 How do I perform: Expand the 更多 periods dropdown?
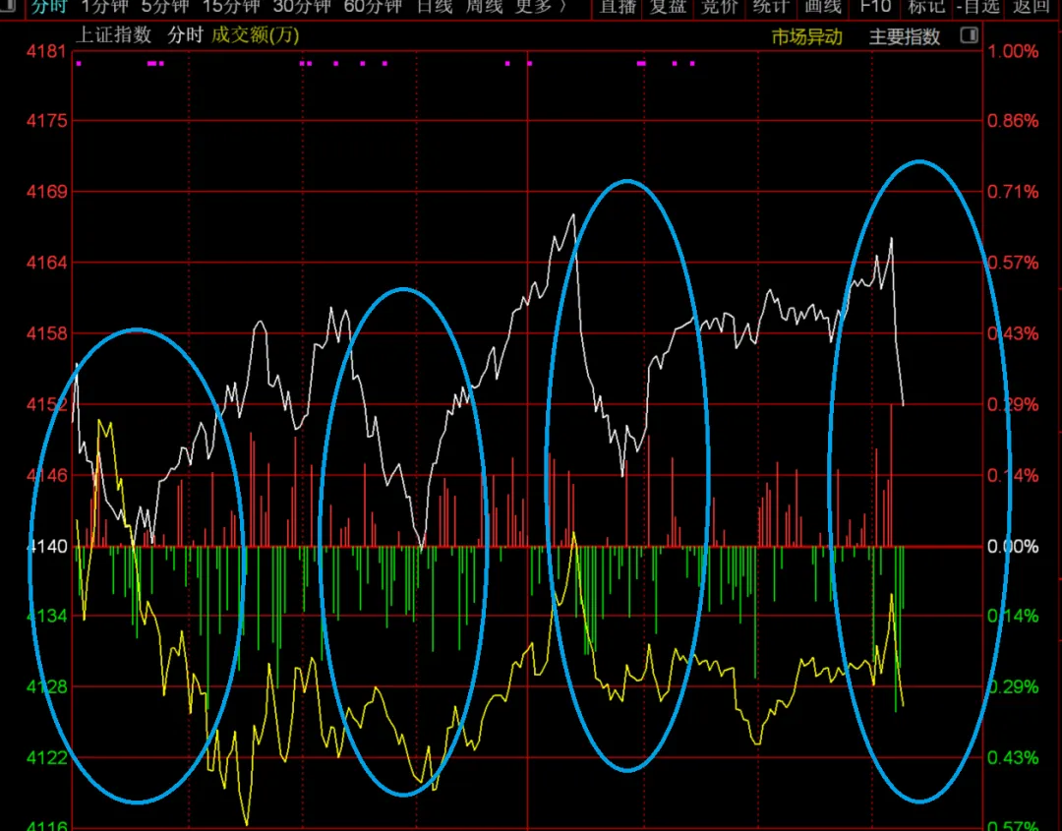tap(541, 7)
